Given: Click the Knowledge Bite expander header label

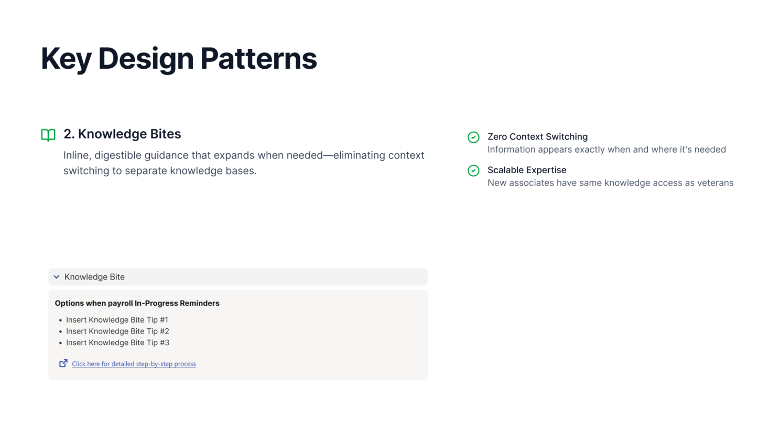Looking at the screenshot, I should point(94,277).
